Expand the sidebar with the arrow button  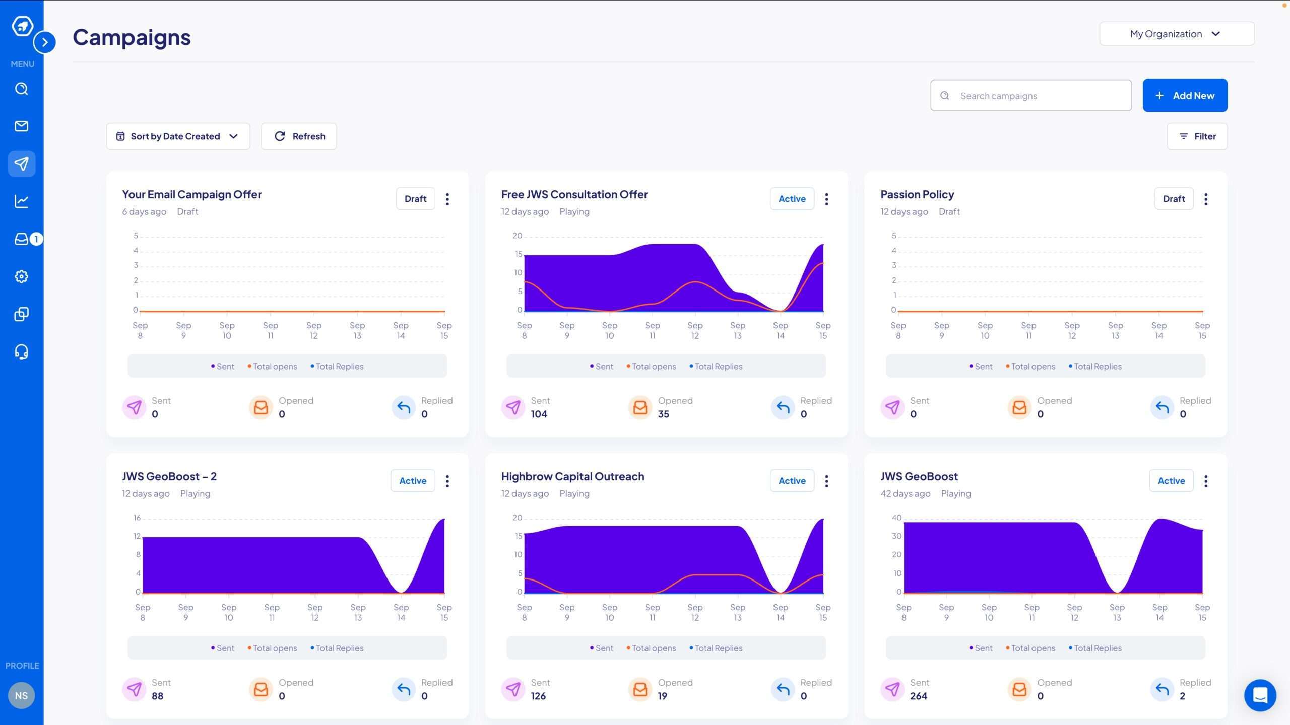click(45, 42)
